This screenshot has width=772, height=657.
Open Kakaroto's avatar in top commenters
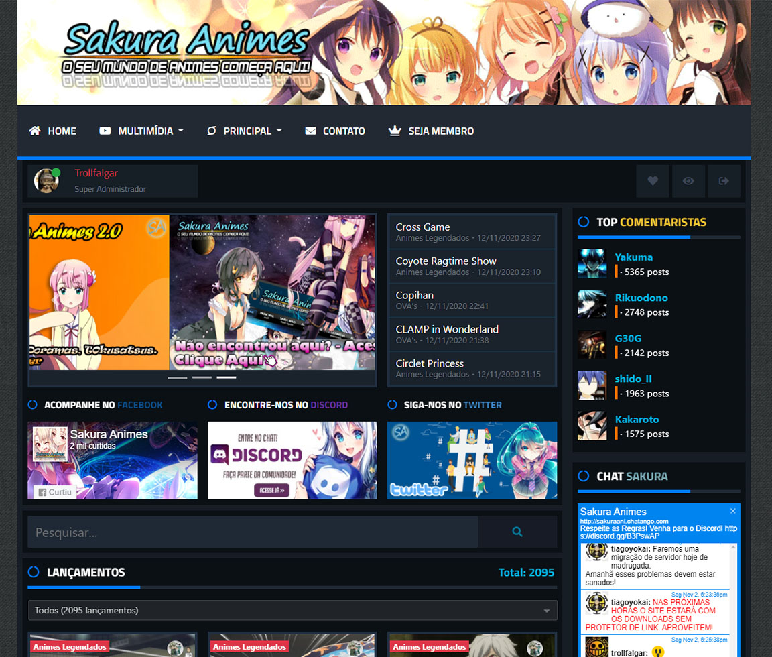pyautogui.click(x=592, y=426)
